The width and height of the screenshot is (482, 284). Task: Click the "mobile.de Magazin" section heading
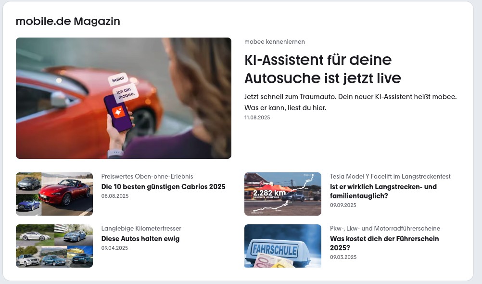click(68, 21)
